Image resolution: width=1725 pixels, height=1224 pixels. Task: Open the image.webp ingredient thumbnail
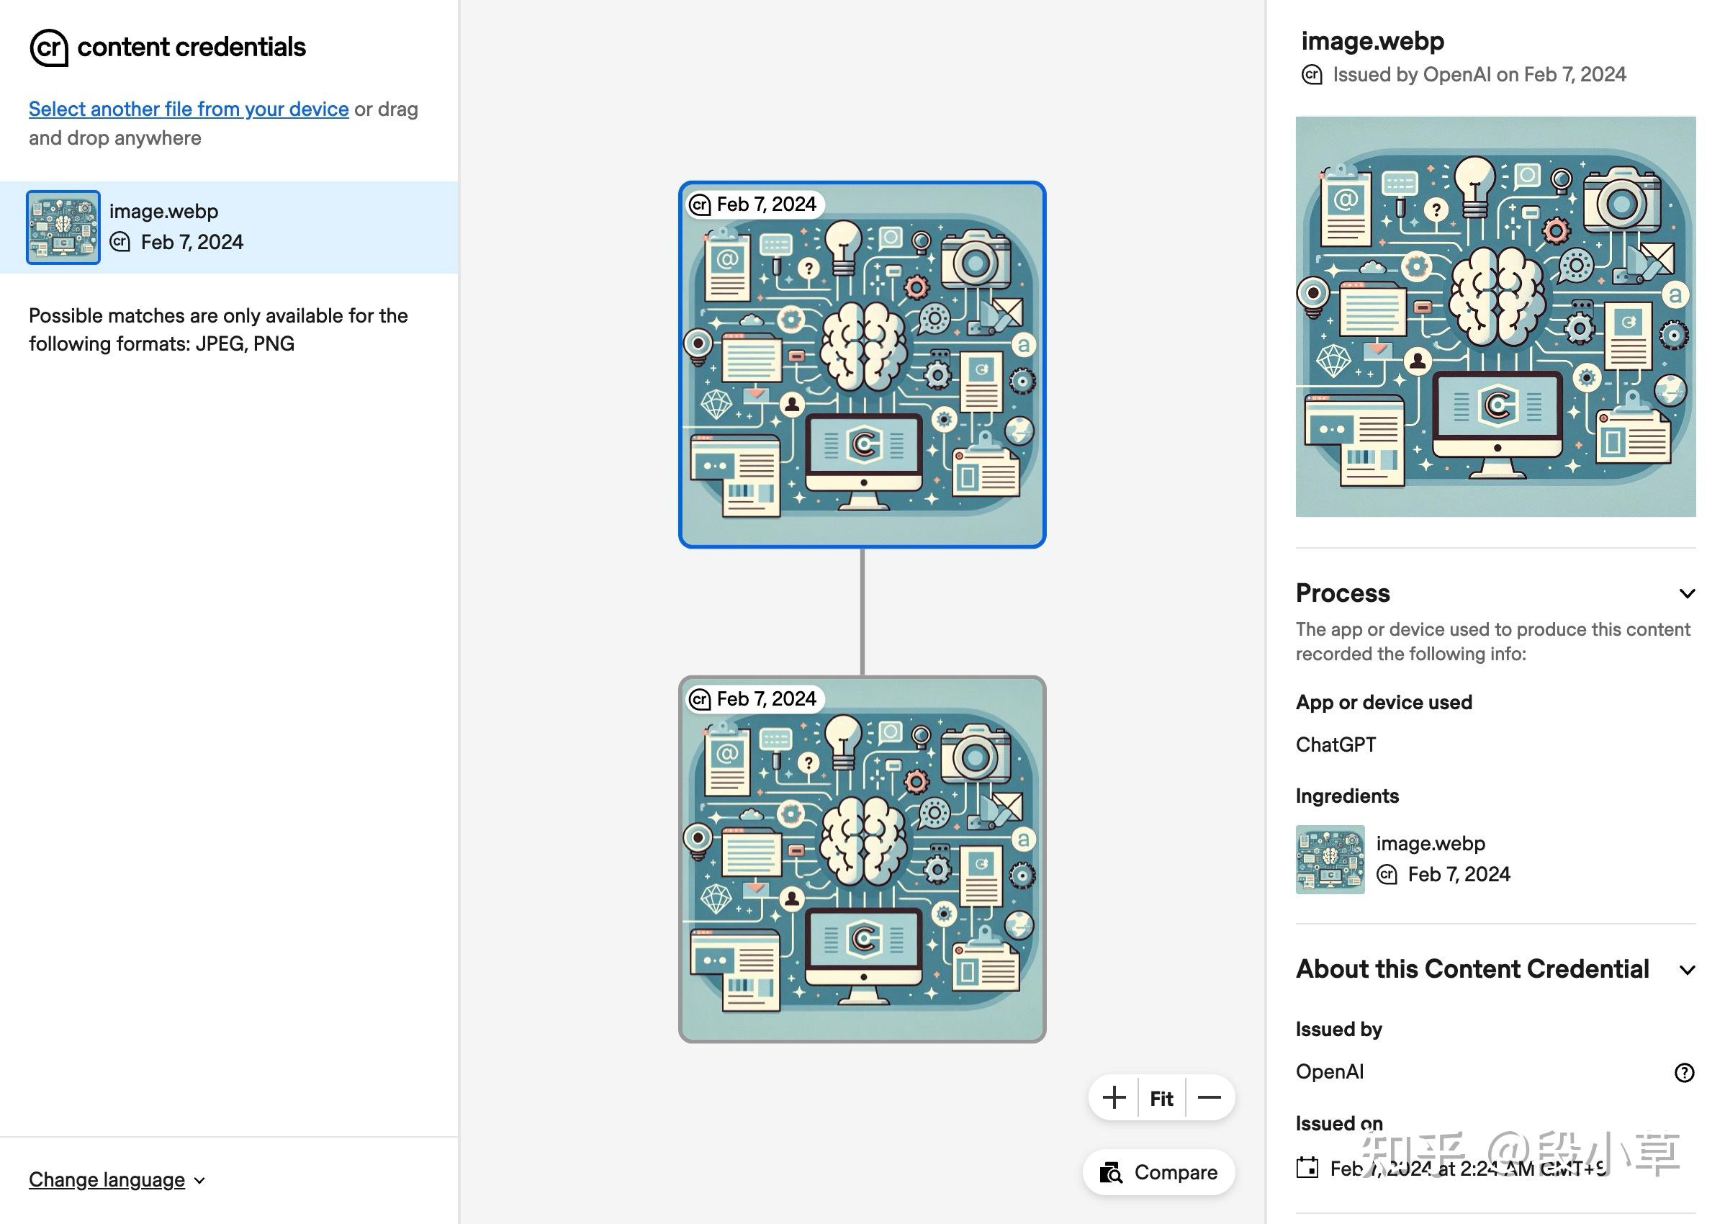[x=1329, y=859]
